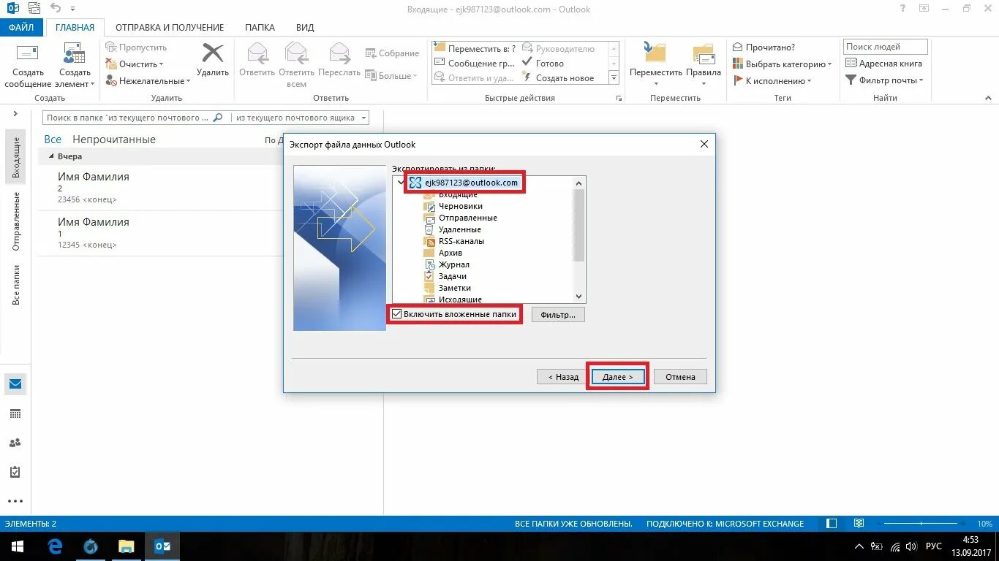
Task: Click Skip conversation in Delete group
Action: click(137, 47)
